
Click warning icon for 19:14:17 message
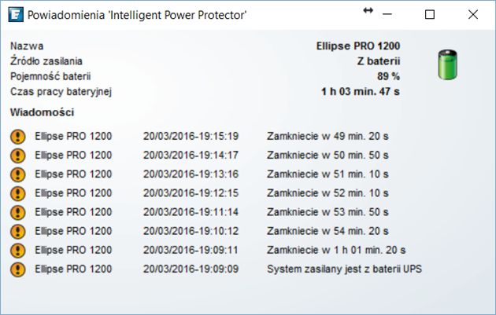click(17, 156)
